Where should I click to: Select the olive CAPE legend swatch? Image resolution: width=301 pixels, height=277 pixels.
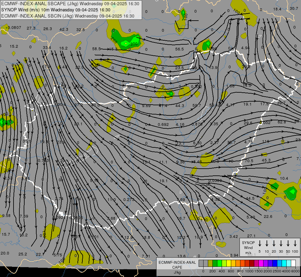210,263
